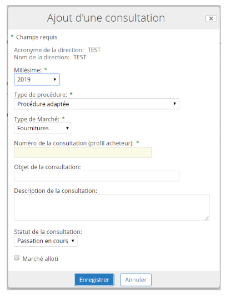Expand the Procédure adaptée dropdown

pyautogui.click(x=97, y=104)
